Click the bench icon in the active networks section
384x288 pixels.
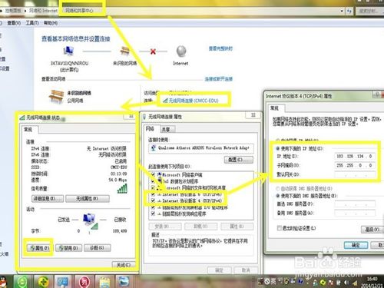coord(56,97)
